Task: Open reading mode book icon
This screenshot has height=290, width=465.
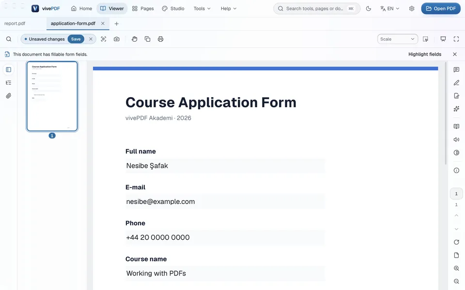Action: point(456,126)
